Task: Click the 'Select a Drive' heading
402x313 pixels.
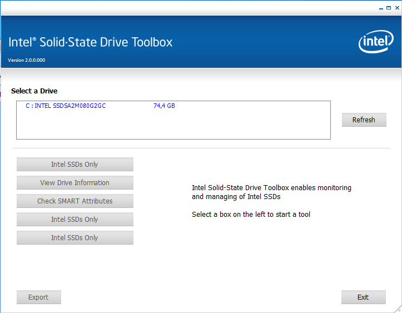Action: 34,91
